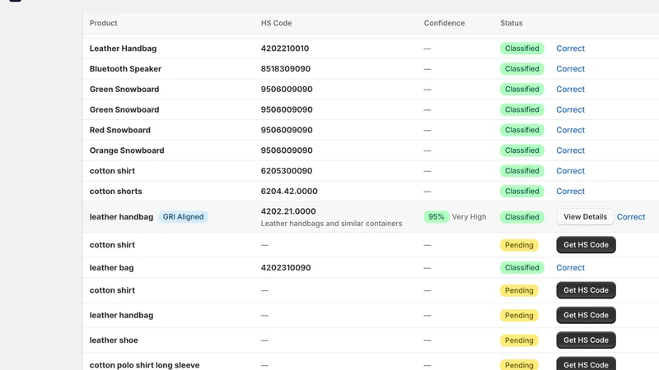Click Pending status for leather shoe
659x370 pixels.
519,340
